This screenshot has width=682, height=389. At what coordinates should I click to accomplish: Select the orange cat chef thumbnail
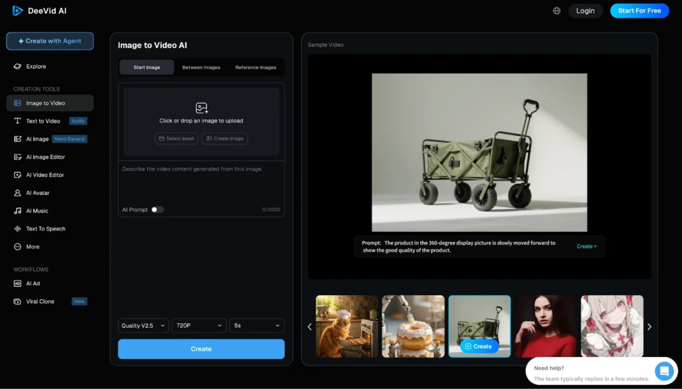tap(347, 326)
